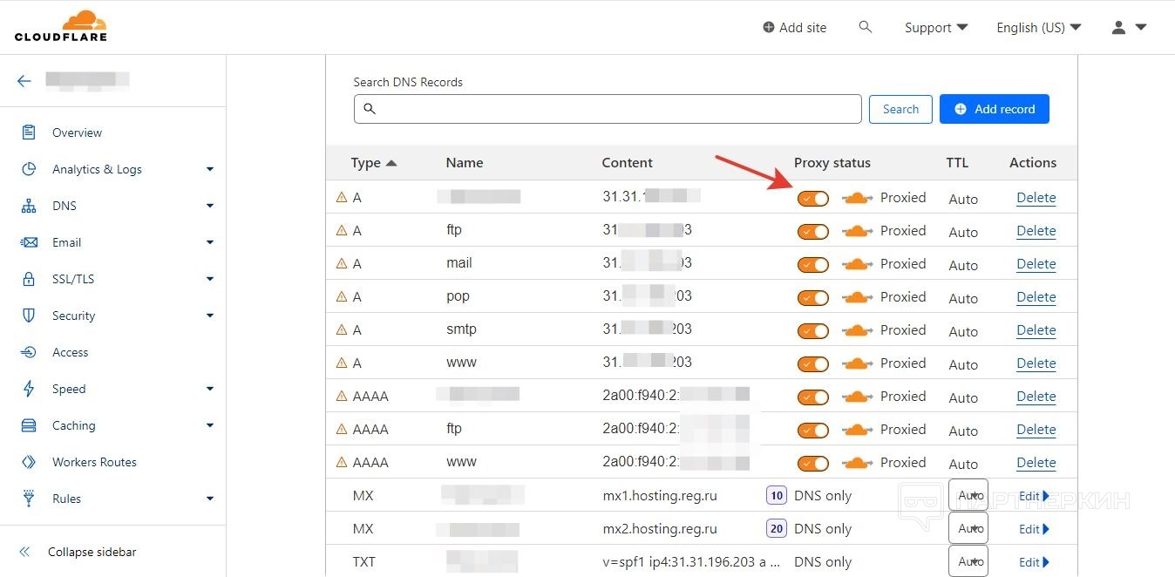The width and height of the screenshot is (1175, 577).
Task: Click the Workers Routes icon
Action: click(x=29, y=462)
